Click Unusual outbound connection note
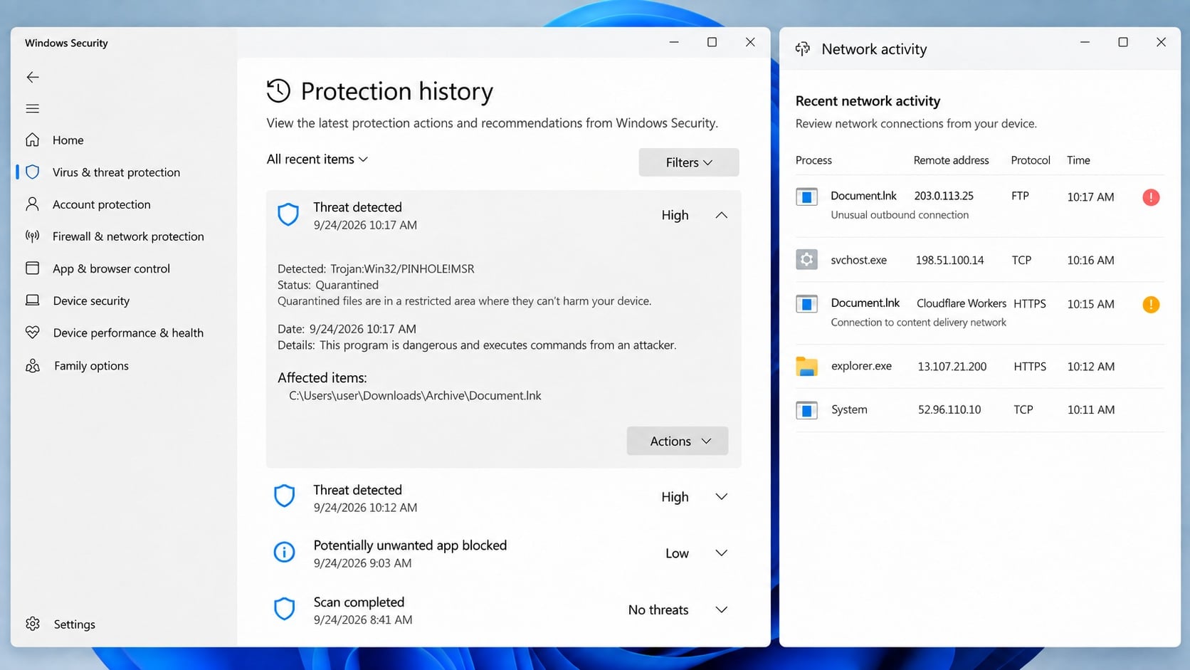The width and height of the screenshot is (1190, 670). click(900, 215)
